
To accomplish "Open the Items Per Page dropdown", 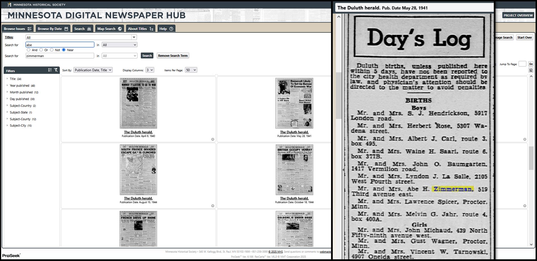I will [191, 70].
